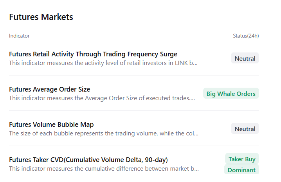Open the Futures Taker CVD indicator title
The image size is (281, 182).
click(x=88, y=160)
